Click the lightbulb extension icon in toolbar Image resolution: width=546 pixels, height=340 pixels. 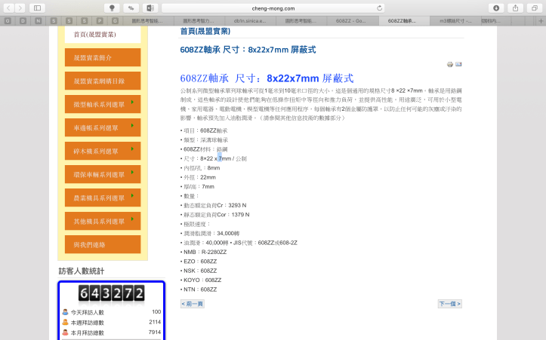point(113,8)
